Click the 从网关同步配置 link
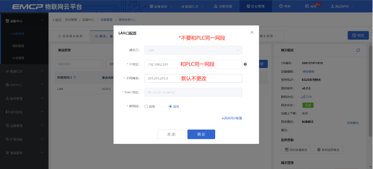This screenshot has width=373, height=169. click(232, 118)
